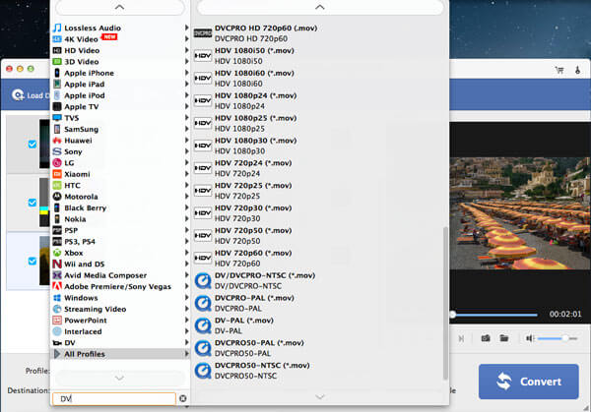Viewport: 591px width, 412px height.
Task: Click the profile search input field
Action: tap(114, 399)
